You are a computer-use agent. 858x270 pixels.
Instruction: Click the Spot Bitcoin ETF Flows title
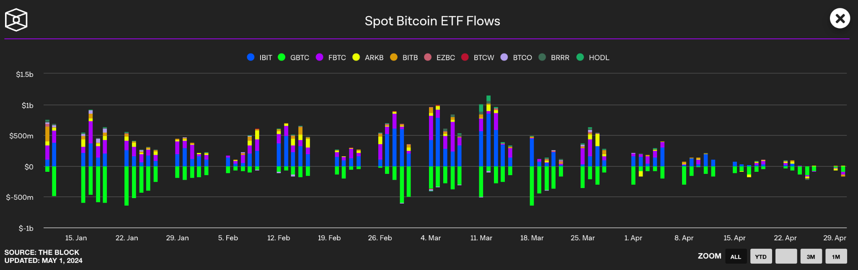coord(432,21)
